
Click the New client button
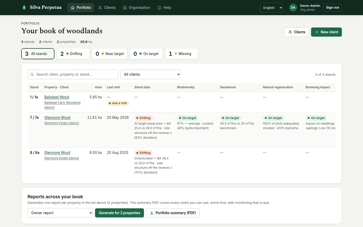pos(326,32)
